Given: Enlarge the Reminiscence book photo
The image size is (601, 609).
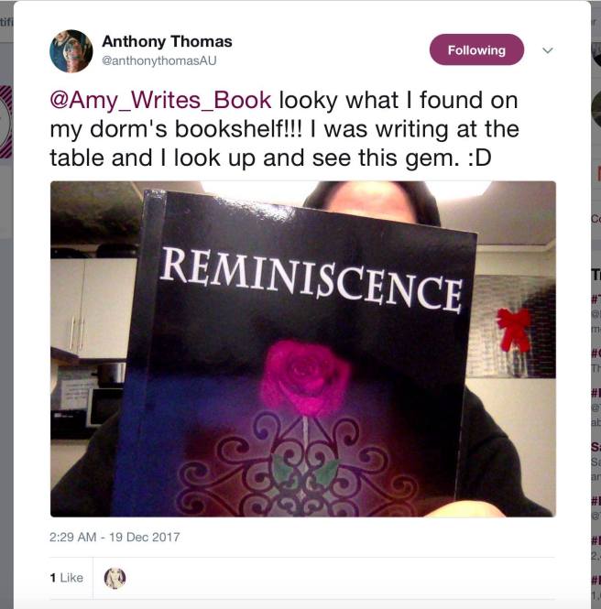Looking at the screenshot, I should click(x=303, y=349).
